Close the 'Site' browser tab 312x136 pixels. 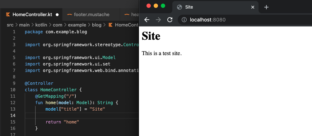[253, 7]
